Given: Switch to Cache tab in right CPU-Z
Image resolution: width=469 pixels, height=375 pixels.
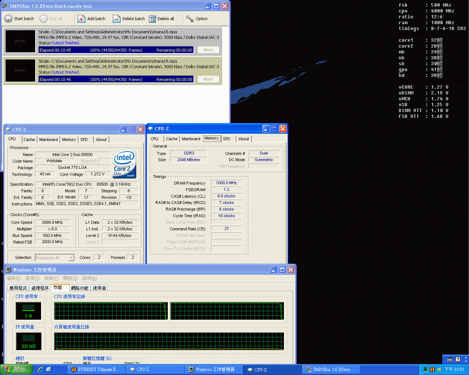Looking at the screenshot, I should (x=172, y=139).
